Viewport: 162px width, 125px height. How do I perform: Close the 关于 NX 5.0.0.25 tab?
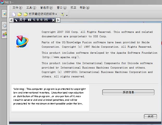(53, 20)
